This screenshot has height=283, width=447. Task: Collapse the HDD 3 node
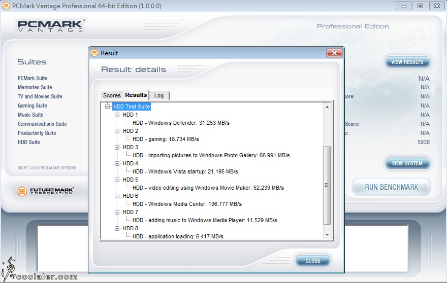click(117, 147)
